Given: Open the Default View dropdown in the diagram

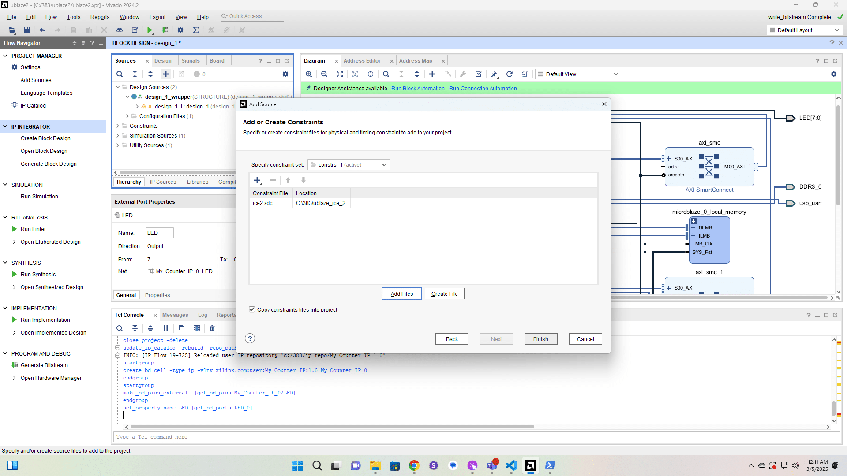Looking at the screenshot, I should coord(578,74).
